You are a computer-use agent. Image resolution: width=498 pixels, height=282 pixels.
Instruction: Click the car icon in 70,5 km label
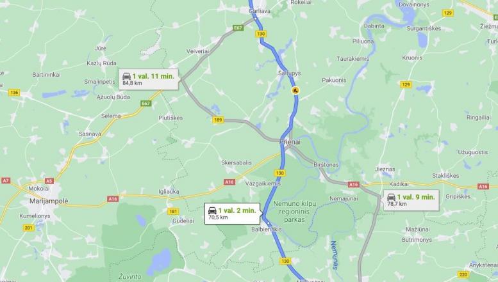click(212, 211)
